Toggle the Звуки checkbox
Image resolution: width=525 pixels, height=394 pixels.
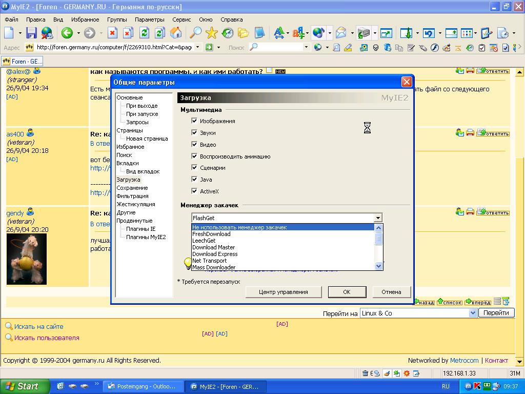tap(194, 132)
